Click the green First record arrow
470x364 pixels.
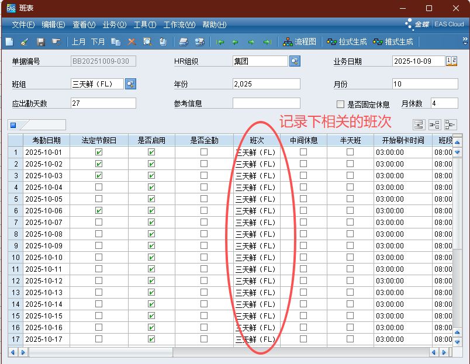pyautogui.click(x=220, y=42)
